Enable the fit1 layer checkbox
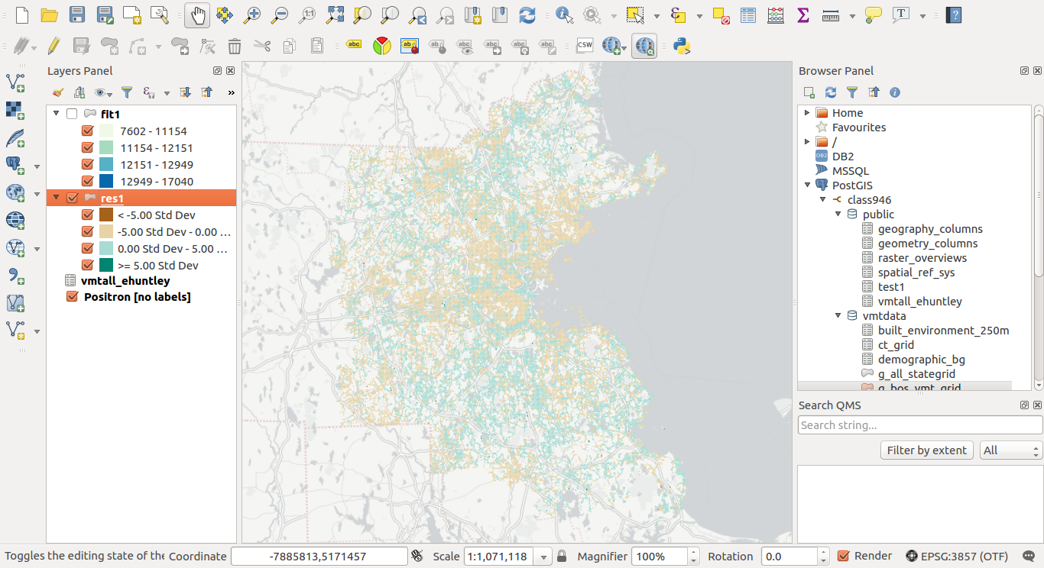 point(72,114)
